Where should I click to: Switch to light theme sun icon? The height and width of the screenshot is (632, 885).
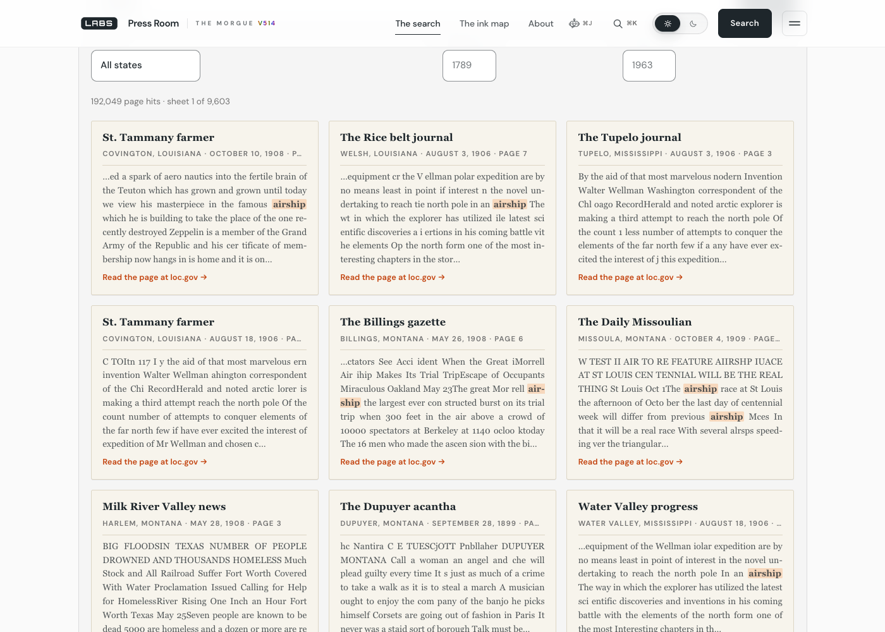[668, 23]
